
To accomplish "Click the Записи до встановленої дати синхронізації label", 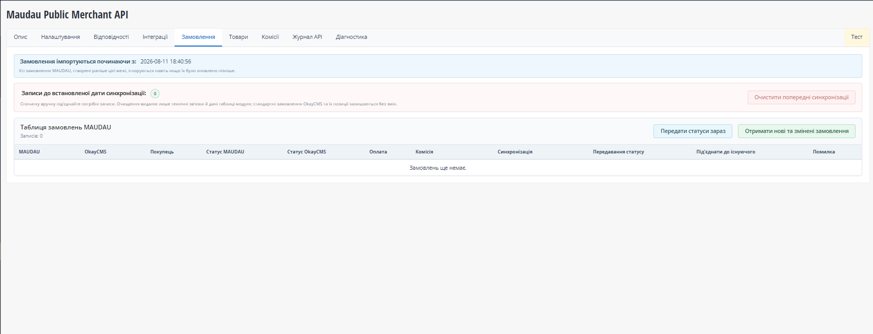I will 84,94.
